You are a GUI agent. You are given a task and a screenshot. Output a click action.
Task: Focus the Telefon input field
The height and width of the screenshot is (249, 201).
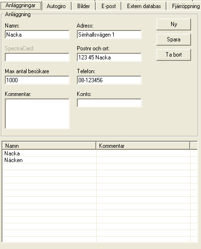[109, 80]
